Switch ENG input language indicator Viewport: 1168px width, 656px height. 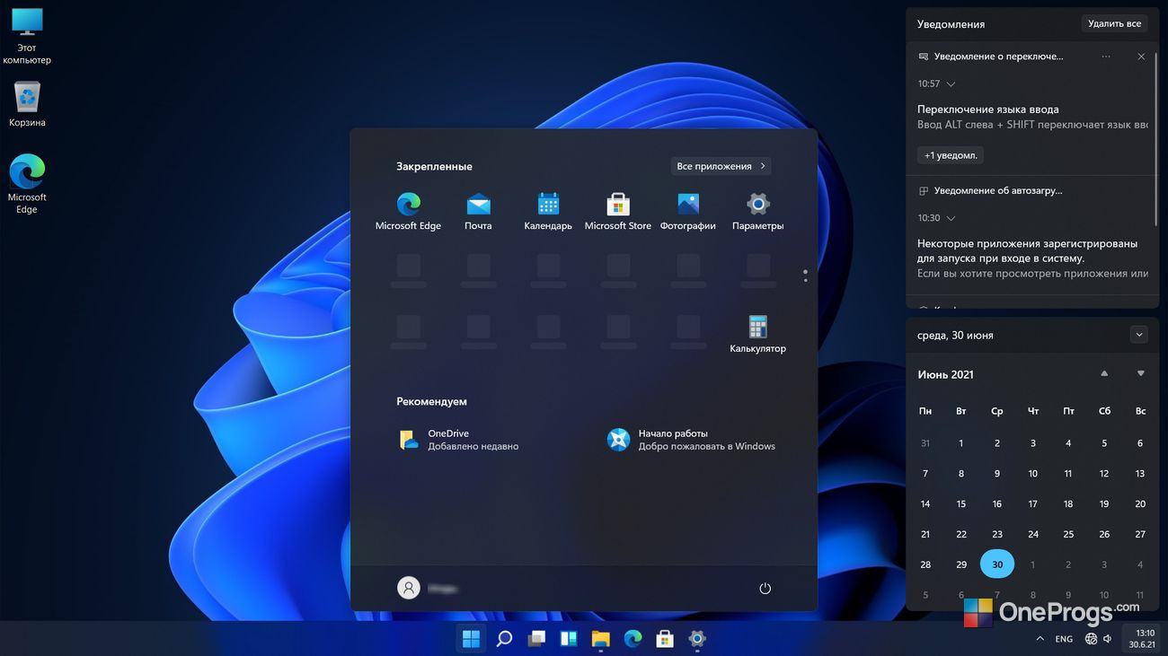[1064, 639]
